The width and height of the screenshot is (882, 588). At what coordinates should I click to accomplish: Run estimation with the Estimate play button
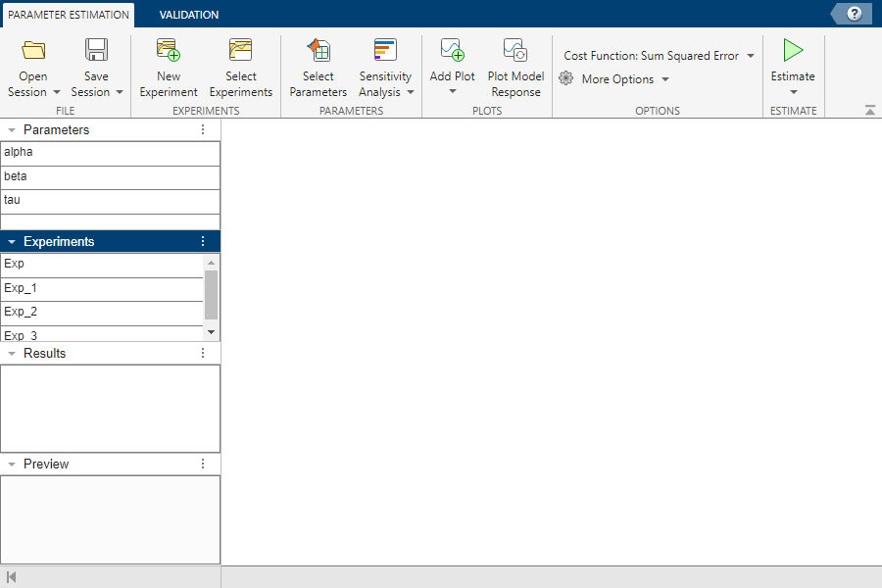(x=793, y=51)
